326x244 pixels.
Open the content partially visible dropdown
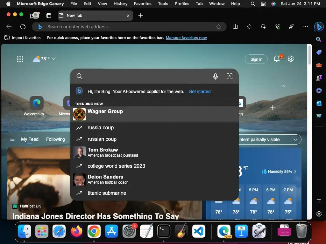270,139
